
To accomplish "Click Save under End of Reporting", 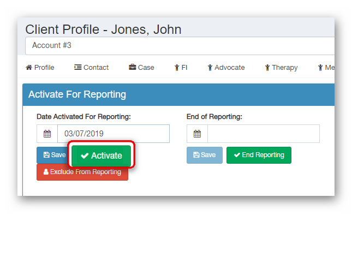I will [x=205, y=155].
